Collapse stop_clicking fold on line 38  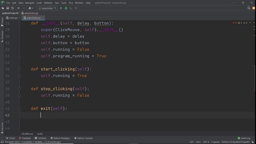20,89
